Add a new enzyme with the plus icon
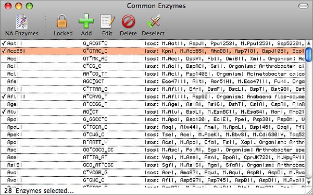 pos(86,21)
